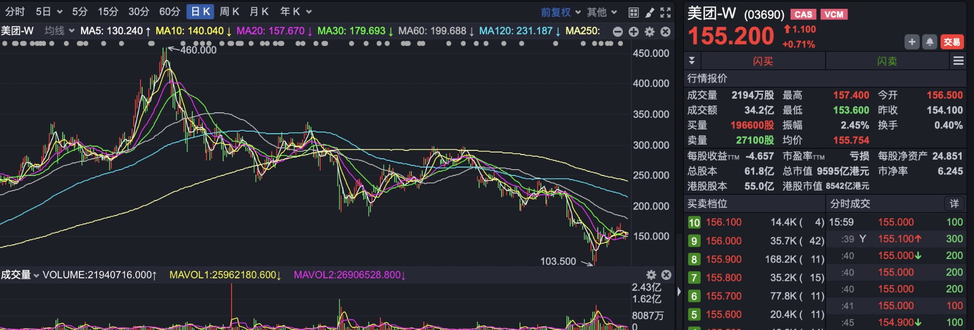This screenshot has height=330, width=974.
Task: Switch to the 15分 chart tab
Action: point(108,11)
